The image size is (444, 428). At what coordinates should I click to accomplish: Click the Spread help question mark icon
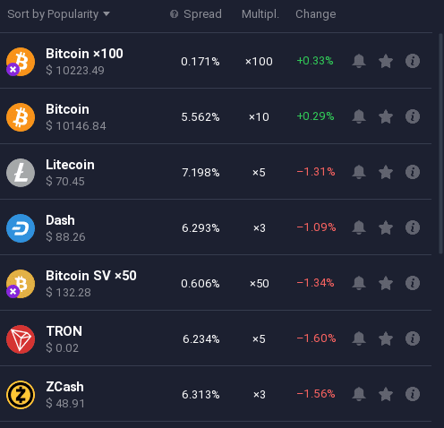(174, 14)
